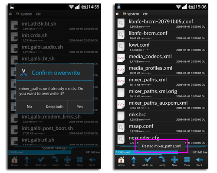
Task: Tap Pasted mixer_paths.xml toast message
Action: point(161,146)
